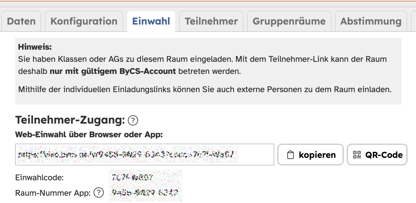The width and height of the screenshot is (416, 203).
Task: Switch to the Abstimmung tab
Action: pyautogui.click(x=371, y=21)
